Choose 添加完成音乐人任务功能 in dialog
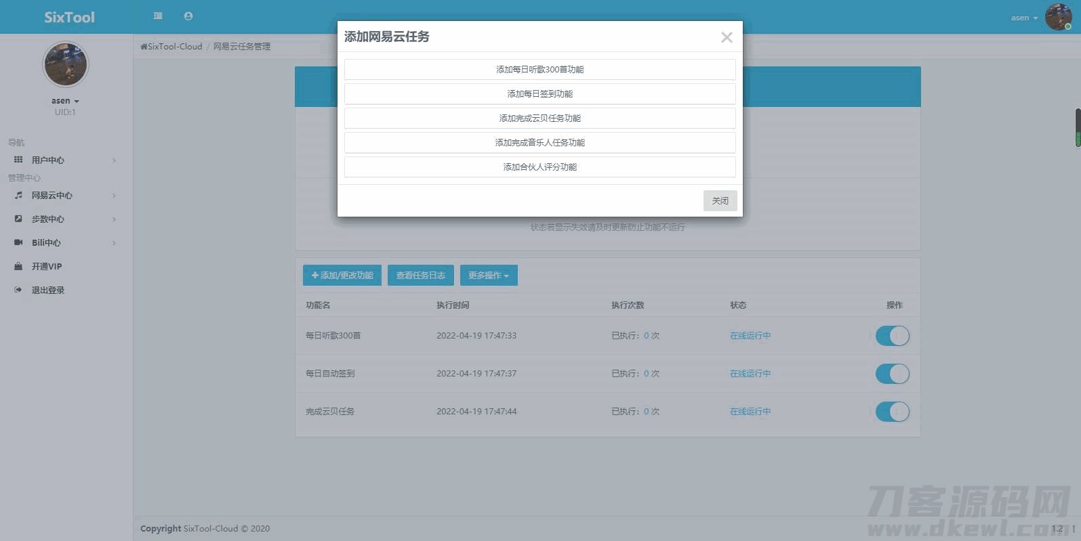1081x541 pixels. pos(539,143)
